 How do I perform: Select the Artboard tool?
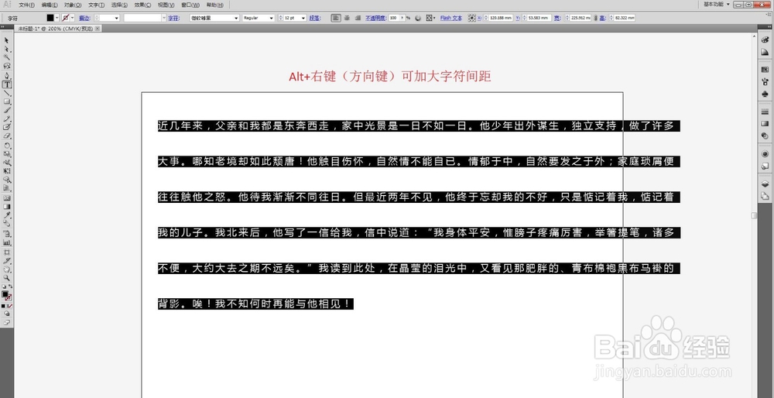pos(7,252)
